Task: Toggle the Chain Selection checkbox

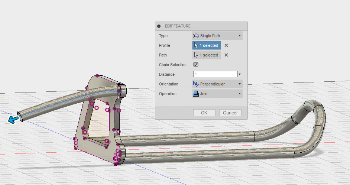Action: [196, 65]
